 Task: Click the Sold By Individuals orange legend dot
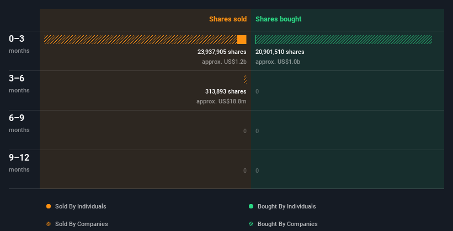coord(49,206)
